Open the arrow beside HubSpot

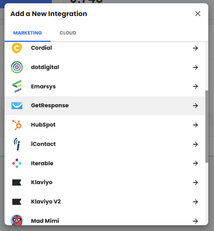pyautogui.click(x=195, y=125)
